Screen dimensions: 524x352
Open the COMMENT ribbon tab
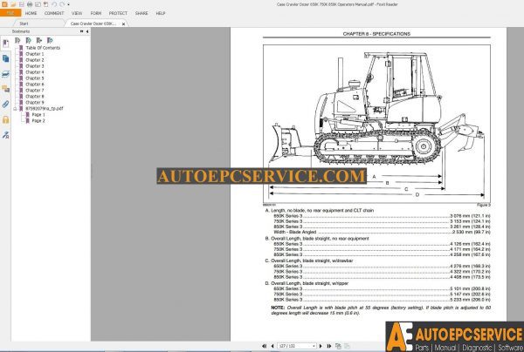(x=54, y=13)
